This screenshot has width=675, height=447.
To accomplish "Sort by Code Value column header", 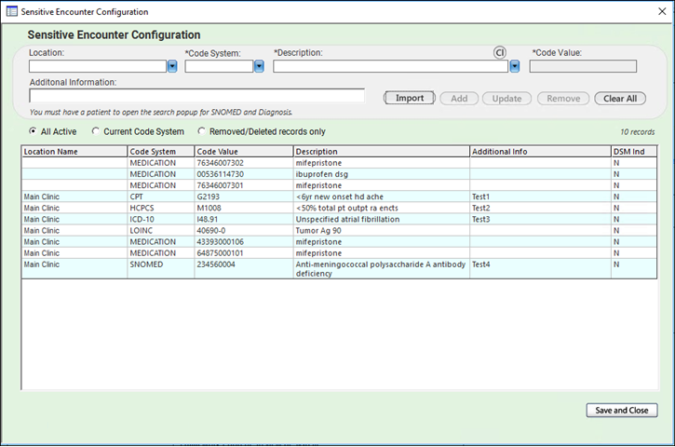I will (244, 152).
